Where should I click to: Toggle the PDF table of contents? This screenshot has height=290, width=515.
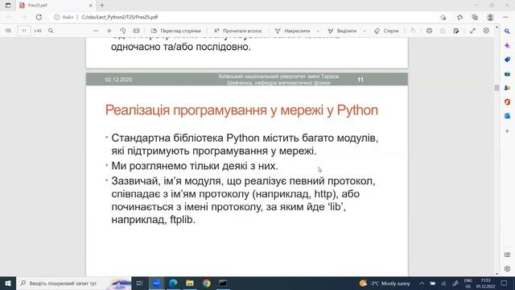[8, 31]
